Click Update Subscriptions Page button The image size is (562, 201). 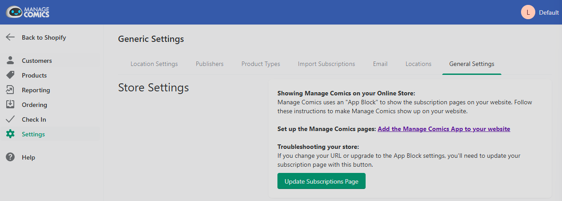click(x=322, y=181)
